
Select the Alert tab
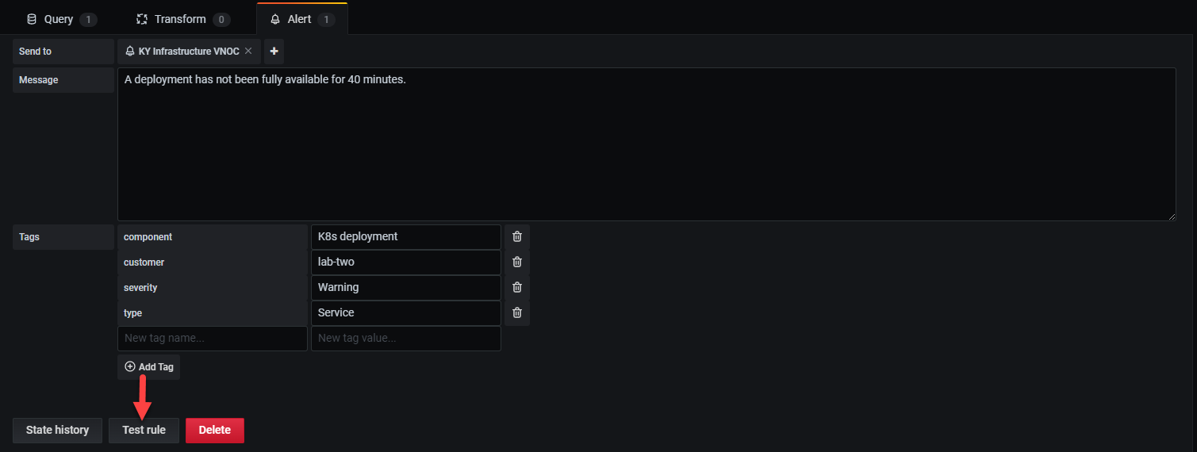301,19
